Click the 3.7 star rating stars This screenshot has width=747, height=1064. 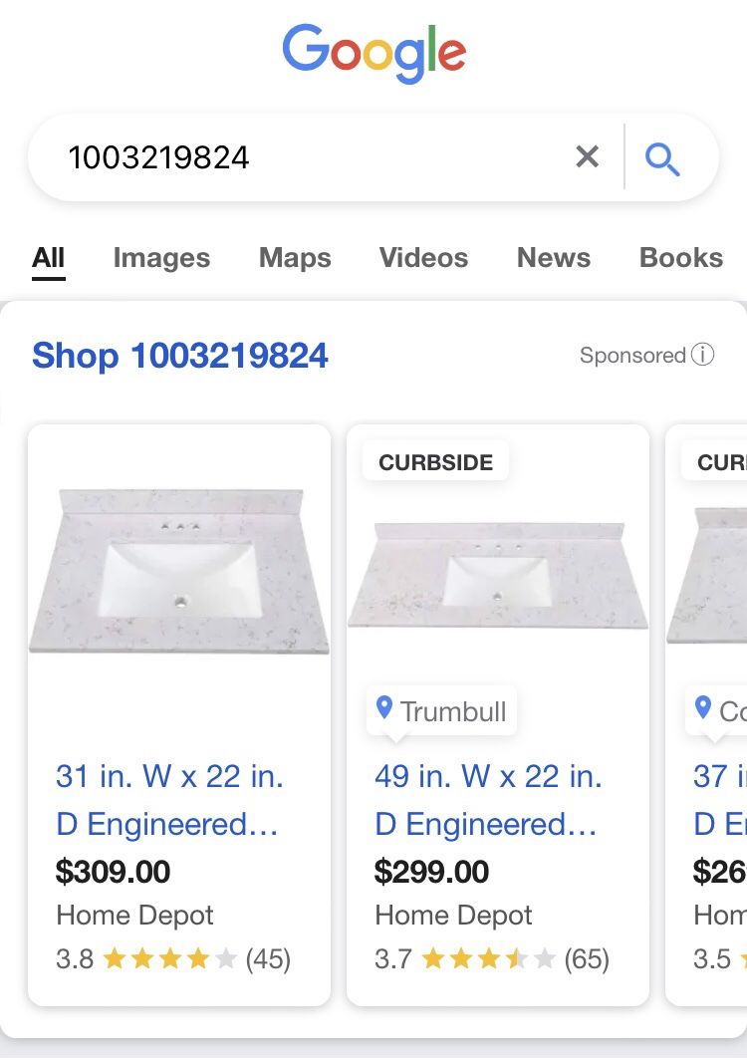(x=488, y=959)
